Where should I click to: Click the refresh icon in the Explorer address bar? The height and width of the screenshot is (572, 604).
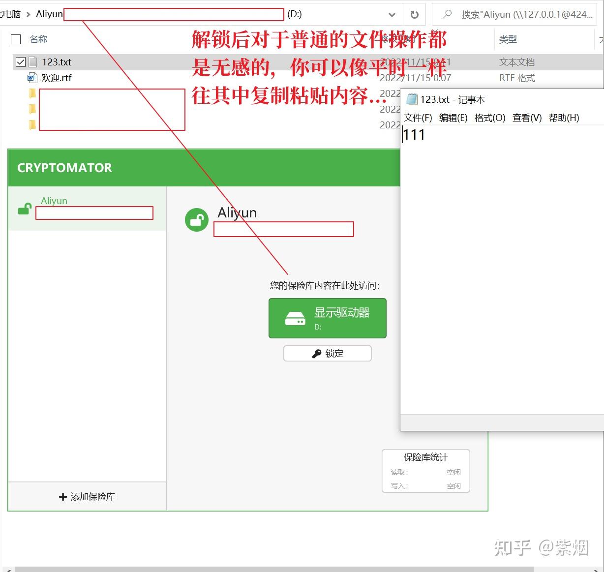[x=415, y=14]
